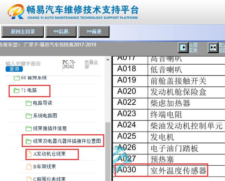Collapse the 71 电路 folder icon
The image size is (225, 181).
(x=17, y=90)
